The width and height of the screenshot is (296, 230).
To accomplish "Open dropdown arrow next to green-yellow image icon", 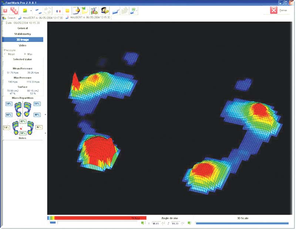I will point(31,11).
